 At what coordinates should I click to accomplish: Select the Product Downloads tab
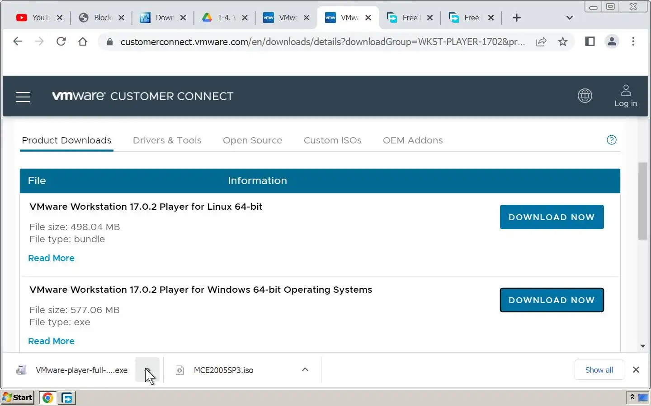pos(66,140)
